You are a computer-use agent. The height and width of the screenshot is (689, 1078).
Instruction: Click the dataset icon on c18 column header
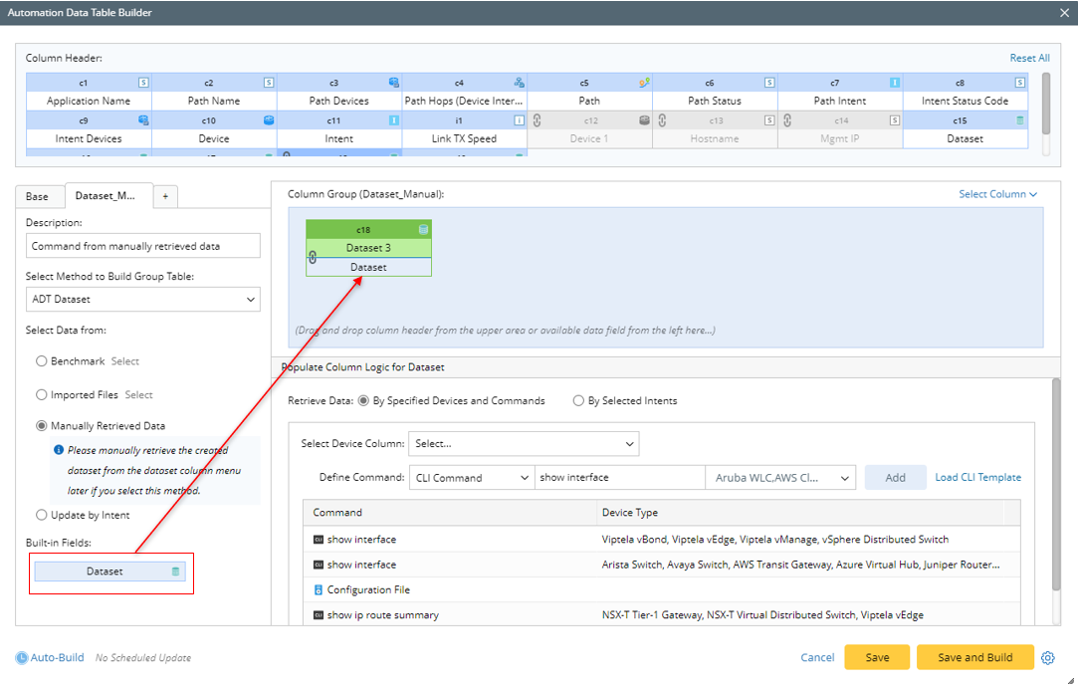coord(424,230)
